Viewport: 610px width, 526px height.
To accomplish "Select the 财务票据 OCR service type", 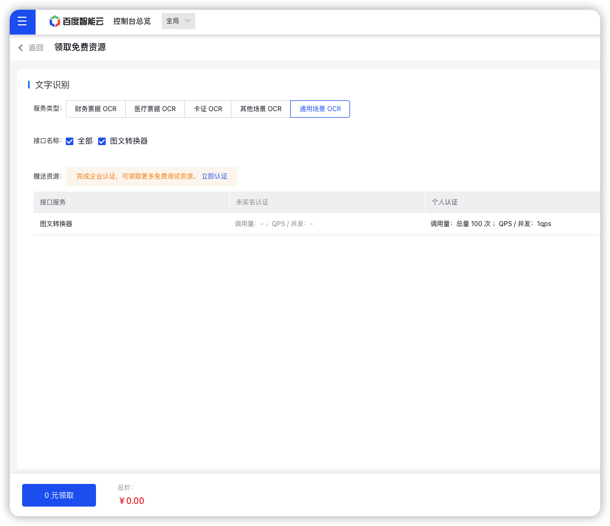I will pos(95,109).
